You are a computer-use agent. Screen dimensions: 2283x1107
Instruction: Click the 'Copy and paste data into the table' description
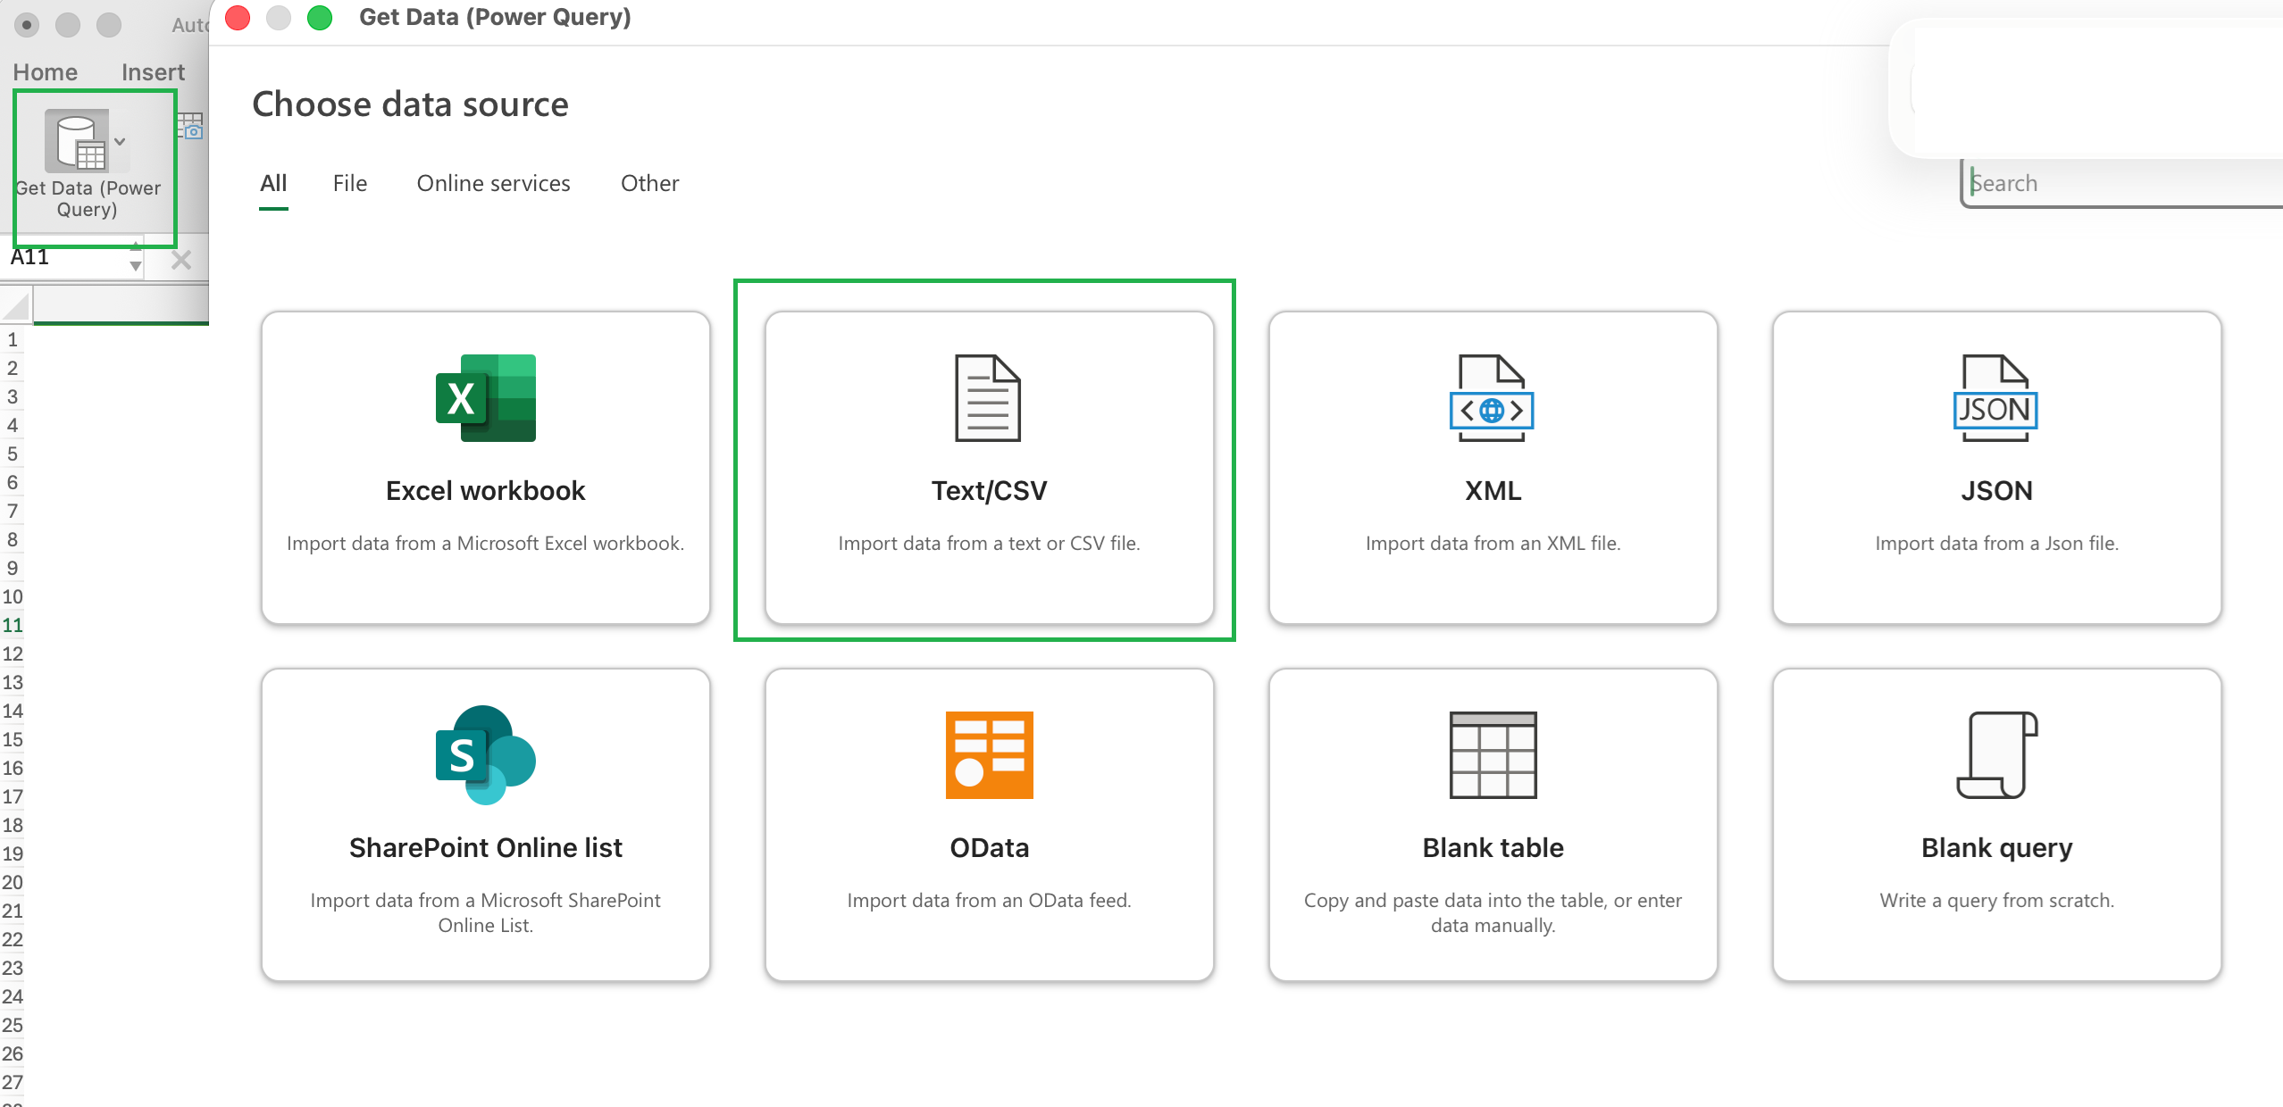[1493, 912]
